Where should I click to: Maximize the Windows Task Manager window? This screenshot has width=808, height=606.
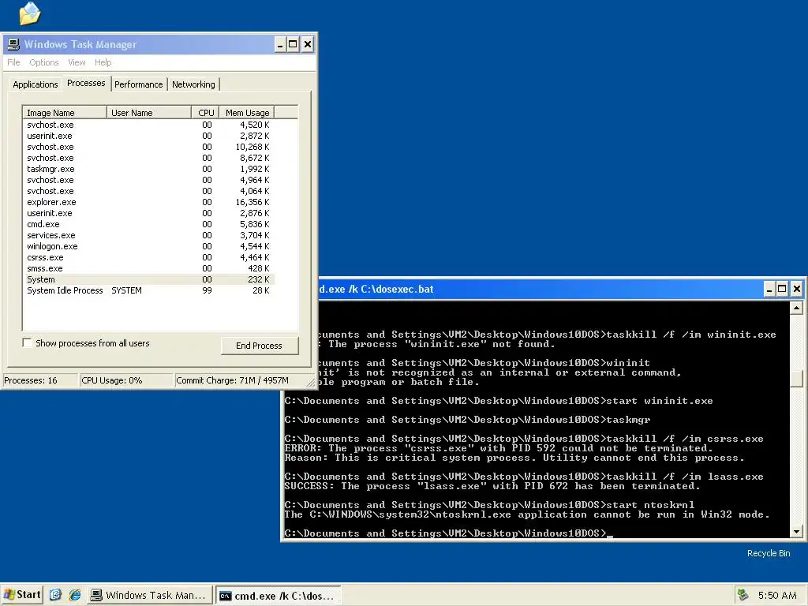tap(294, 44)
